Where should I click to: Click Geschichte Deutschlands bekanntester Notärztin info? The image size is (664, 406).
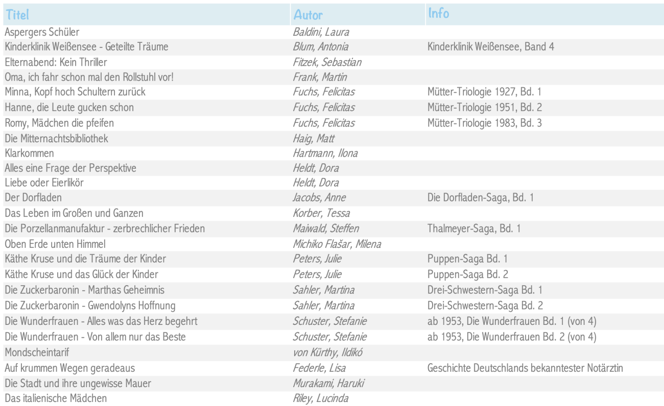525,368
